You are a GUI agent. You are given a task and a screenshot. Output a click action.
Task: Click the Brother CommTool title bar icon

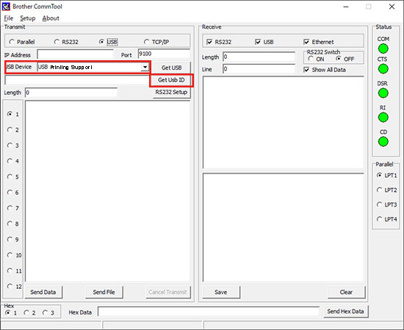6,7
